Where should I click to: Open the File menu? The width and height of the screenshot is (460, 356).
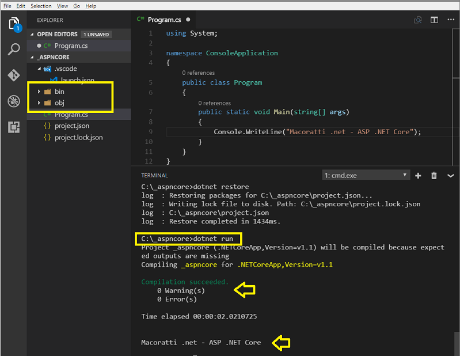(7, 6)
